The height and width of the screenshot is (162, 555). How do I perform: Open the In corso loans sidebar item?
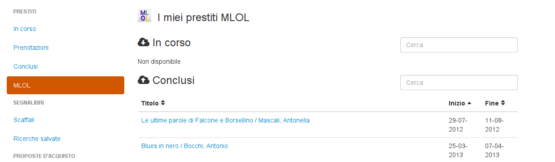pyautogui.click(x=25, y=29)
